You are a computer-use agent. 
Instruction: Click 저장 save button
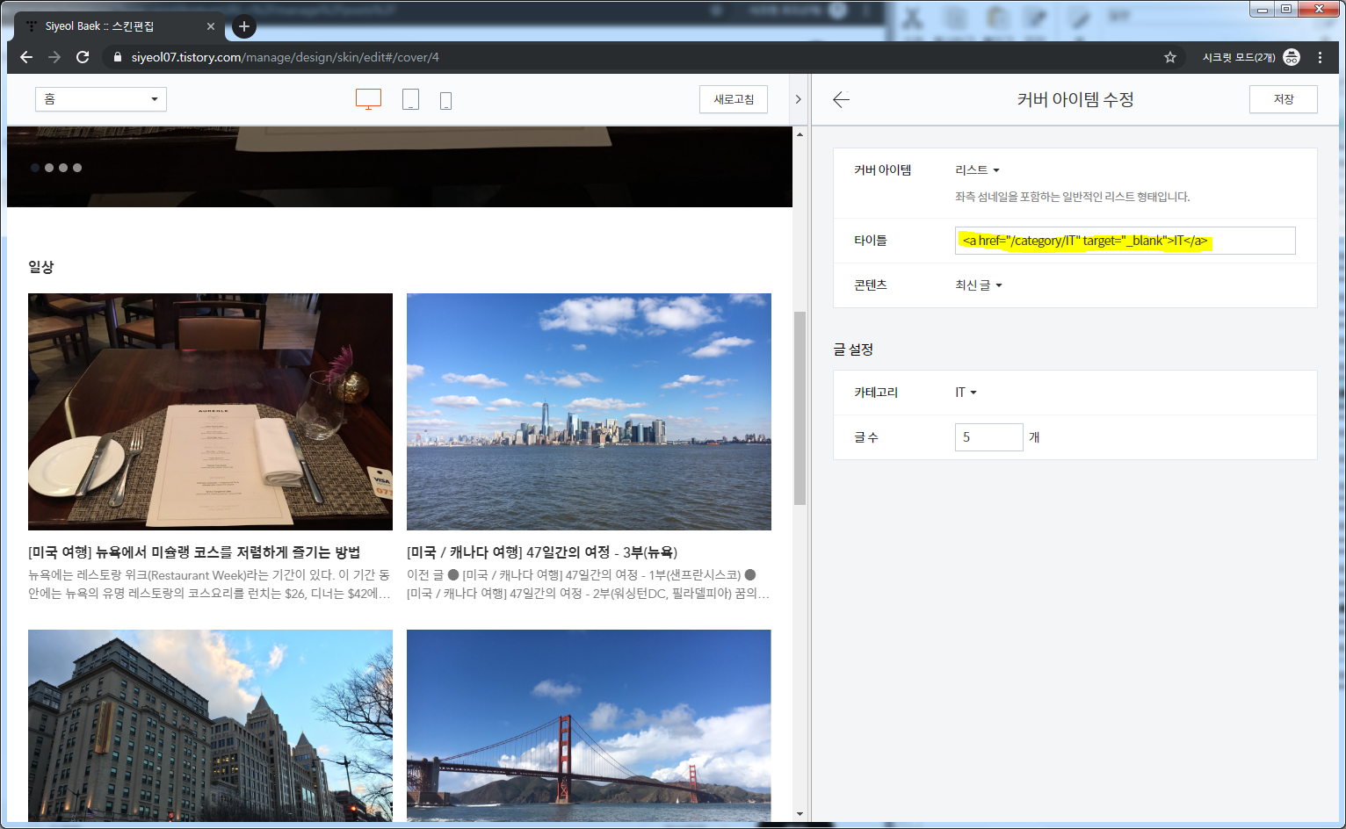(x=1284, y=99)
